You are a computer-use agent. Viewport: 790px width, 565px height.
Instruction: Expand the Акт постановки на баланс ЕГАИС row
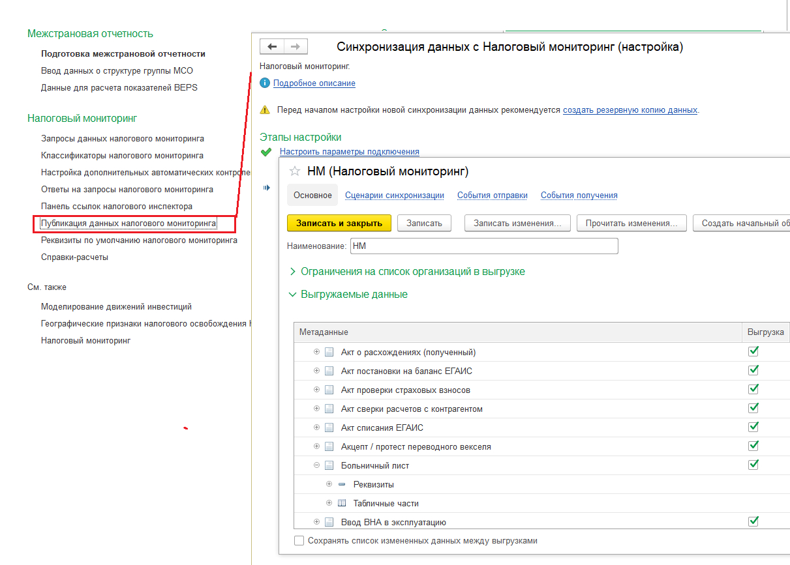[316, 371]
